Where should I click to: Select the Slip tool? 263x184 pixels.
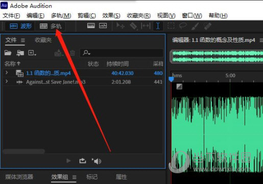point(146,26)
